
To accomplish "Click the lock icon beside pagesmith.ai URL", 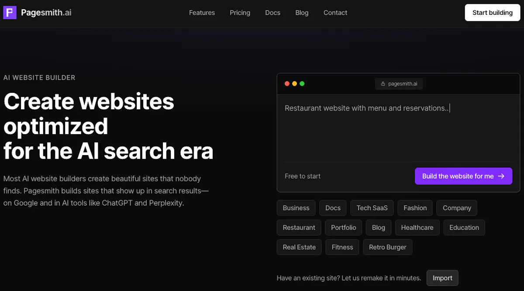I will tap(383, 84).
